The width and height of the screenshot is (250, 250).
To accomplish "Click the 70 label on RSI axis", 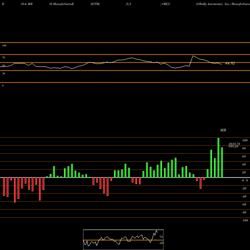I will [3, 57].
